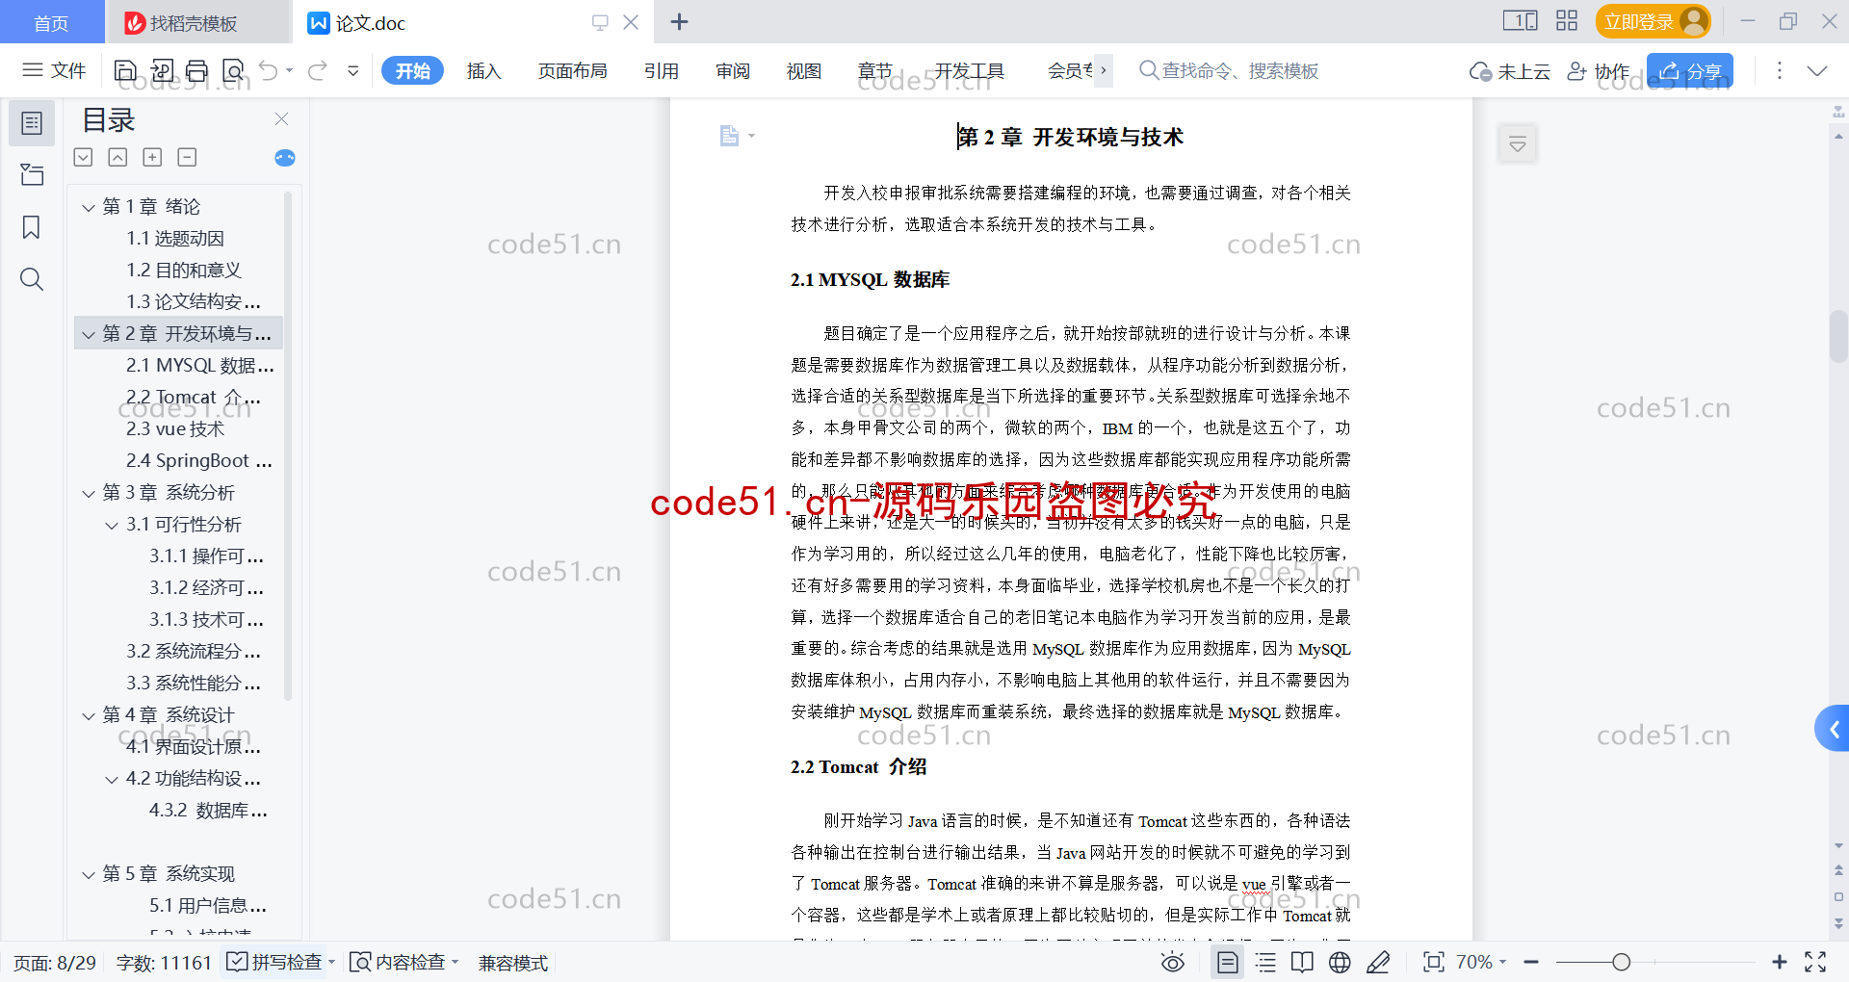Switch to web layout view icon
This screenshot has height=982, width=1849.
pos(1340,962)
